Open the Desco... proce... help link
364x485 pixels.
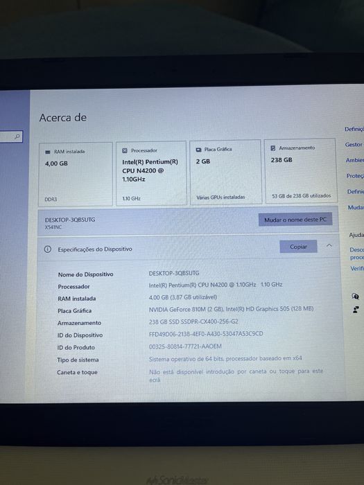(357, 254)
